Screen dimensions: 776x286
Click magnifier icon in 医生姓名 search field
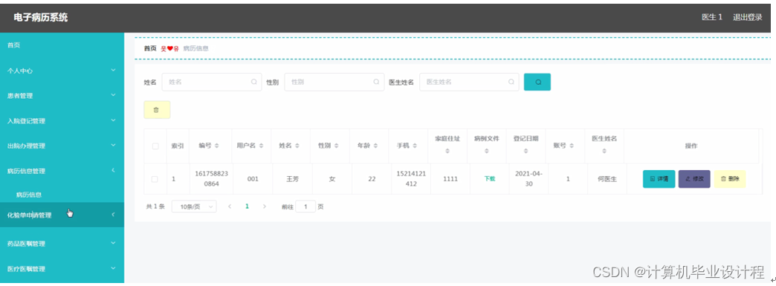click(511, 82)
